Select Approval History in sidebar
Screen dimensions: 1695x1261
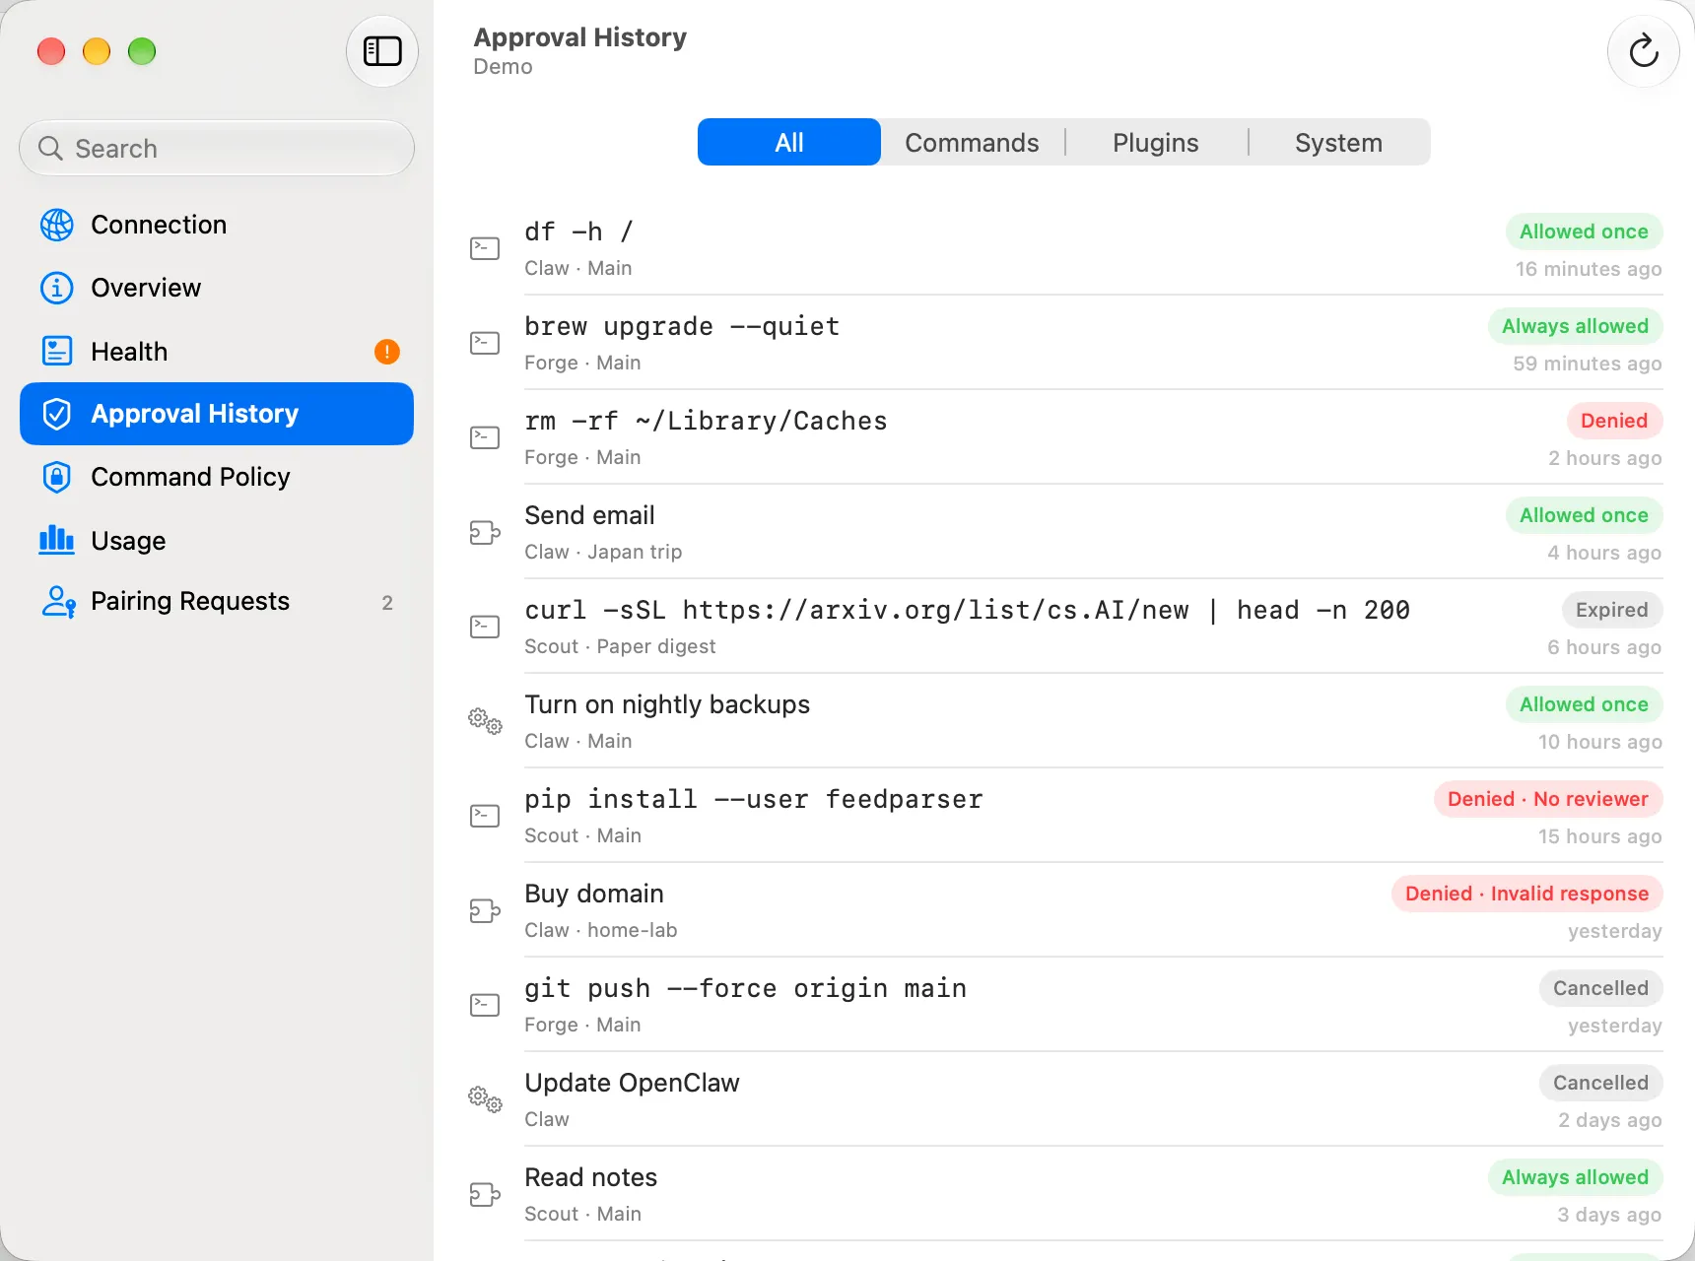tap(217, 414)
